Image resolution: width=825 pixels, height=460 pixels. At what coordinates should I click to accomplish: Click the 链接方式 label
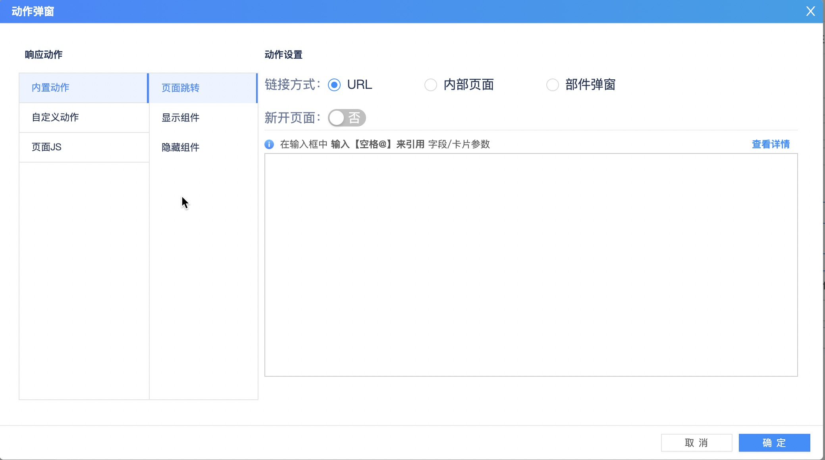coord(292,85)
